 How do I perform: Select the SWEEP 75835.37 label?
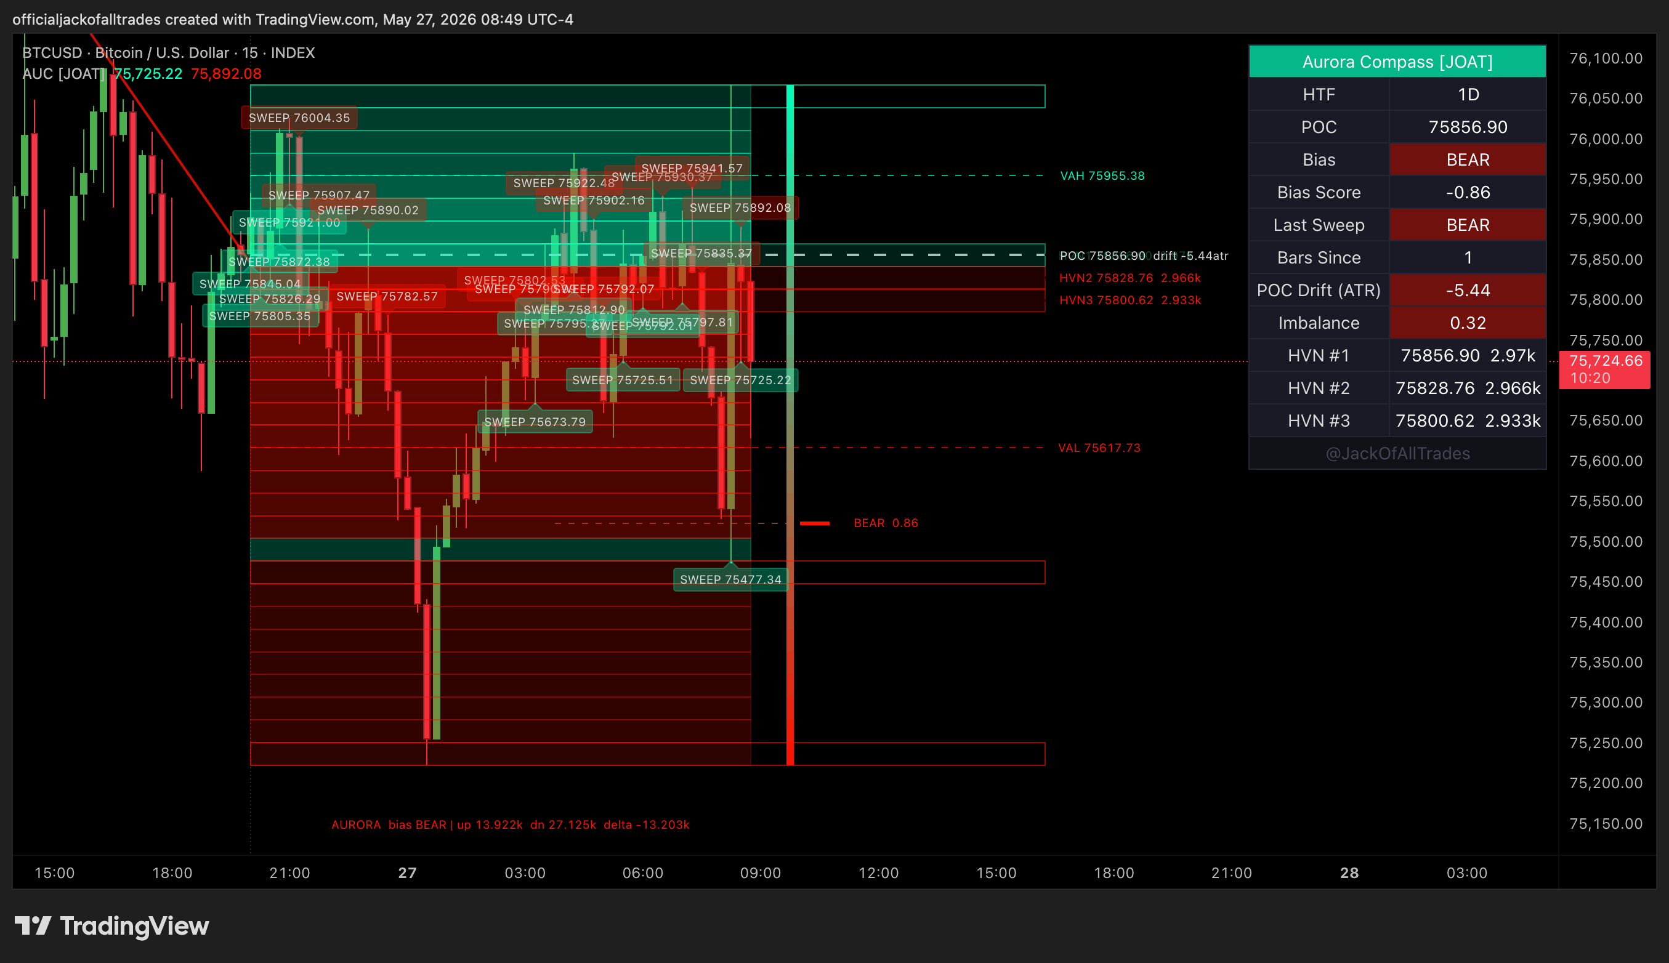click(701, 253)
